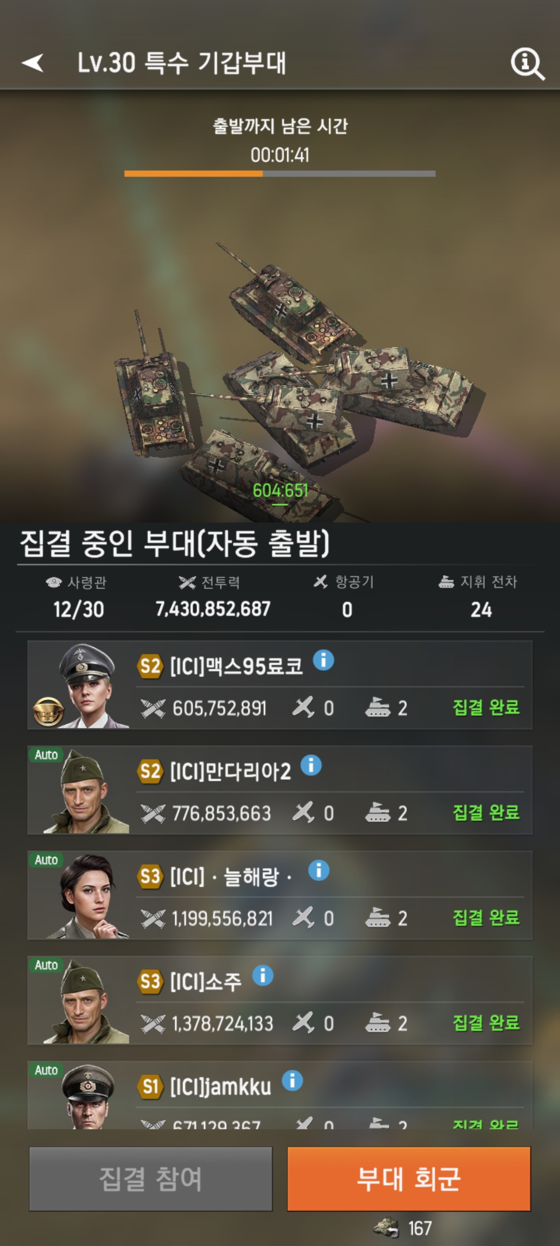Click the departure countdown progress bar
The image size is (560, 1246).
(280, 174)
